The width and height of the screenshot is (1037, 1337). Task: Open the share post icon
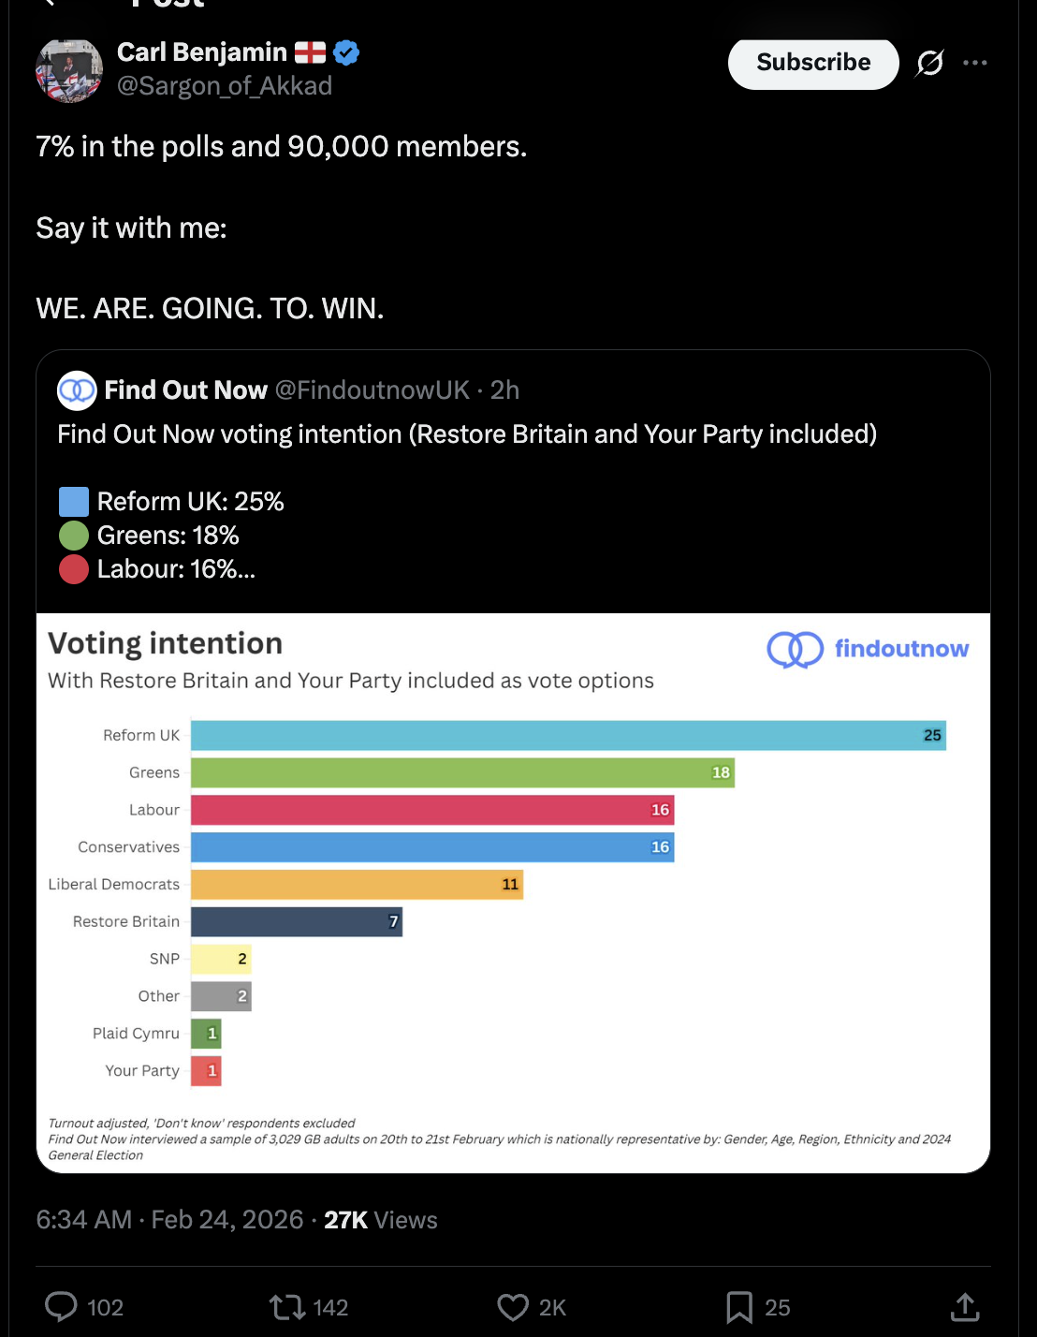[x=964, y=1306]
